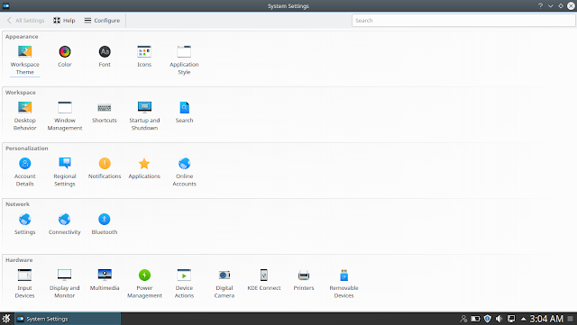
Task: Click the 3:04 AM clock
Action: click(546, 319)
